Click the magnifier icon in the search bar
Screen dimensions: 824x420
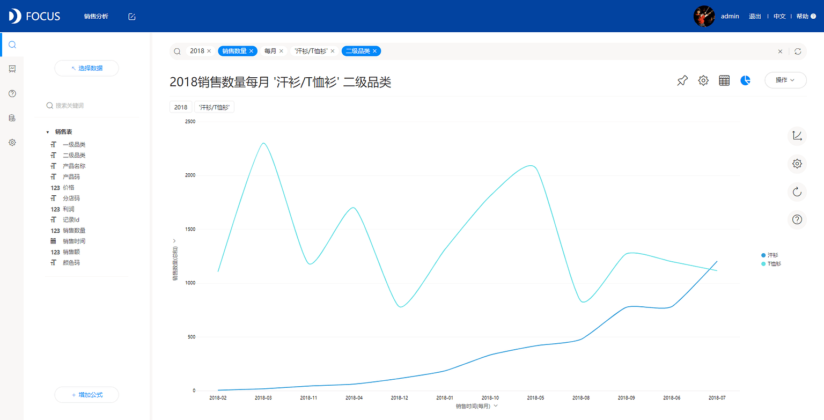click(177, 51)
